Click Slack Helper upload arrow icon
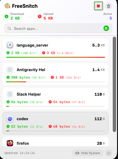Screen dimensions: 118x159 50,102
